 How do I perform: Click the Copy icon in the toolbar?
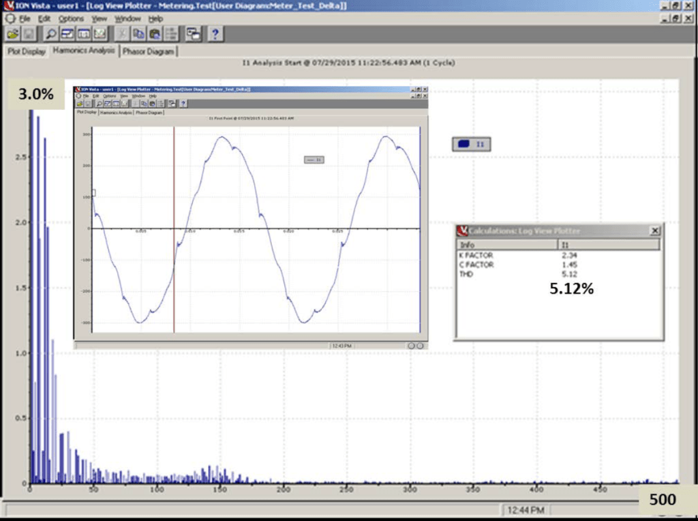tap(139, 33)
